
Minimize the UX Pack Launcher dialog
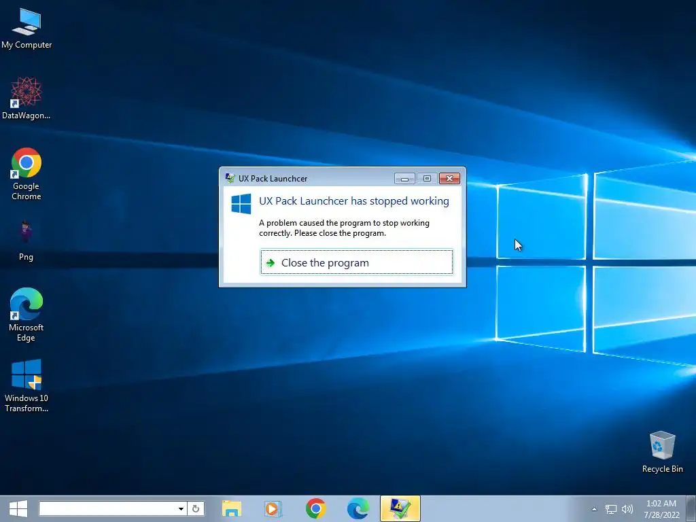404,179
